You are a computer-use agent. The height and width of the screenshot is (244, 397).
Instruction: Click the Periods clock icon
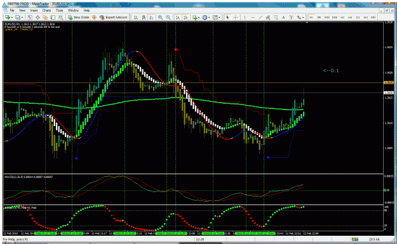(x=205, y=18)
